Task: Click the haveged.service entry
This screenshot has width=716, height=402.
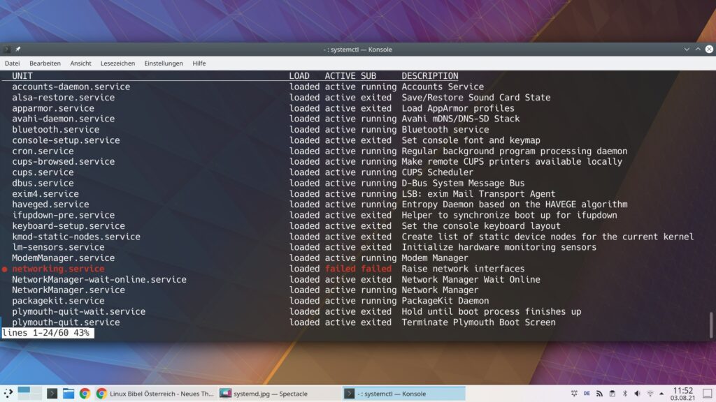Action: pos(50,204)
